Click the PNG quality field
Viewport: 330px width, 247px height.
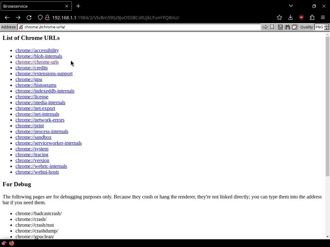(x=319, y=27)
